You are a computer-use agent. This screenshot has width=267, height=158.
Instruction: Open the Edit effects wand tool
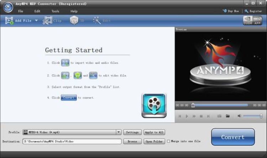click(102, 21)
